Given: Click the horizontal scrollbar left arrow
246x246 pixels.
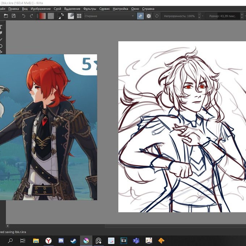Looking at the screenshot, I should pos(8,226).
